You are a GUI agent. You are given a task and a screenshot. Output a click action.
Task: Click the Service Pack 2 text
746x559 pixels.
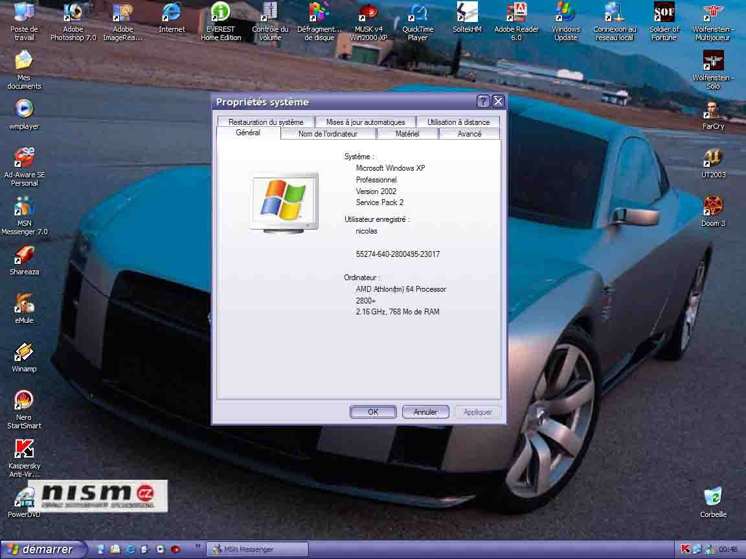[x=379, y=203]
